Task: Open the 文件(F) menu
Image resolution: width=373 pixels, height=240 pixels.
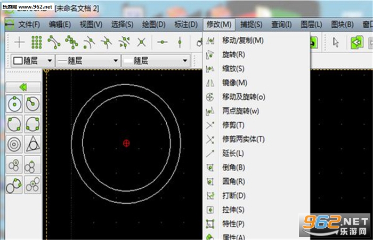Action: click(29, 25)
